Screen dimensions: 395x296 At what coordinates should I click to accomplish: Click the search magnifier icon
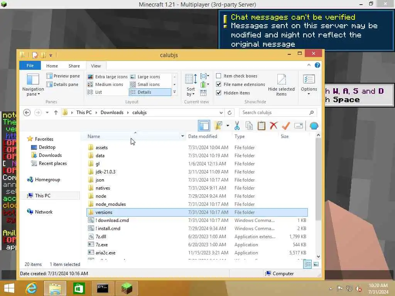point(312,113)
